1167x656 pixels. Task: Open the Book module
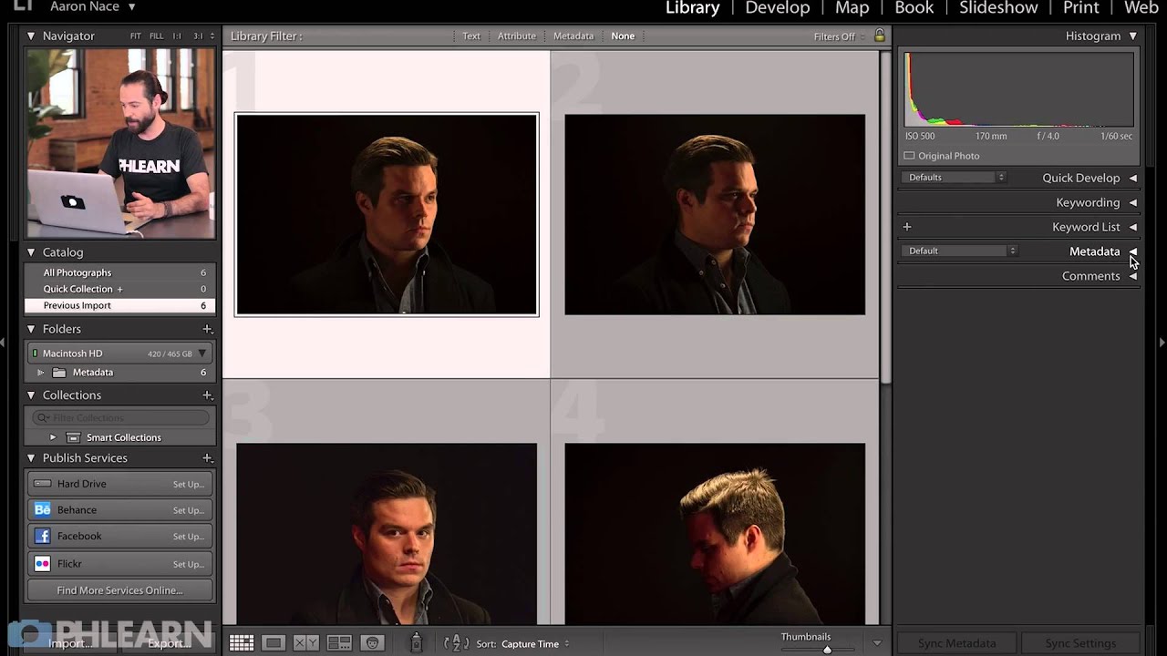914,8
